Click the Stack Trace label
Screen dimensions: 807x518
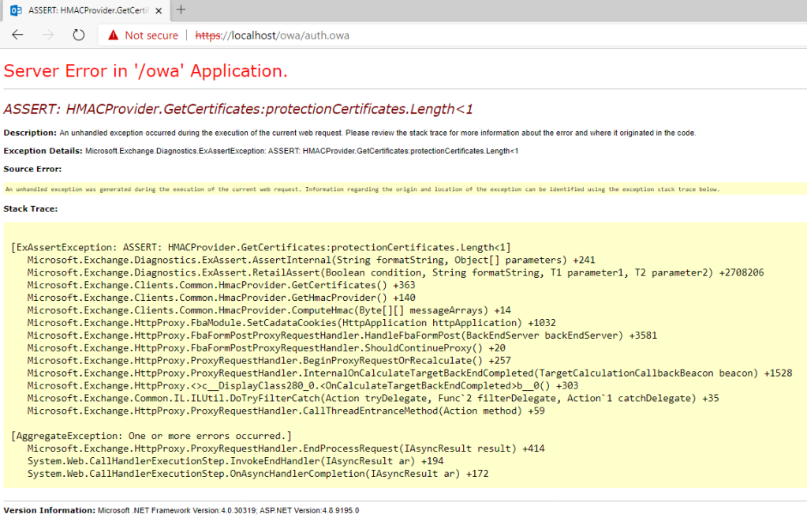pos(31,208)
